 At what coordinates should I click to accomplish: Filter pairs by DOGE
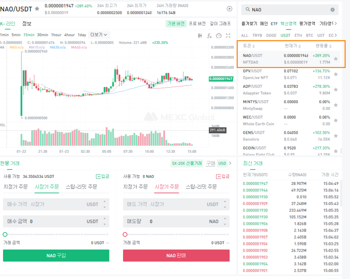(271, 35)
